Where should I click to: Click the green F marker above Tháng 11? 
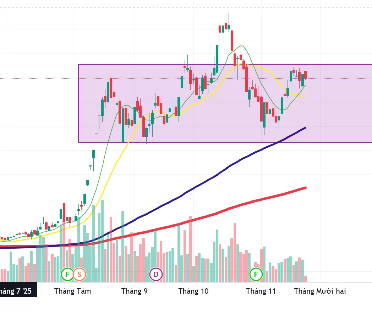[256, 274]
